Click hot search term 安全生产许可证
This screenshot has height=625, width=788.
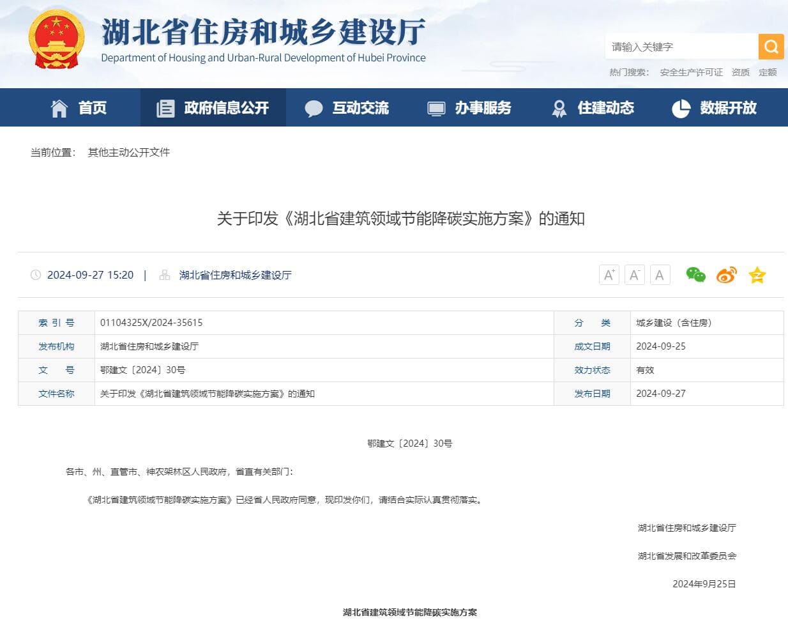(691, 72)
